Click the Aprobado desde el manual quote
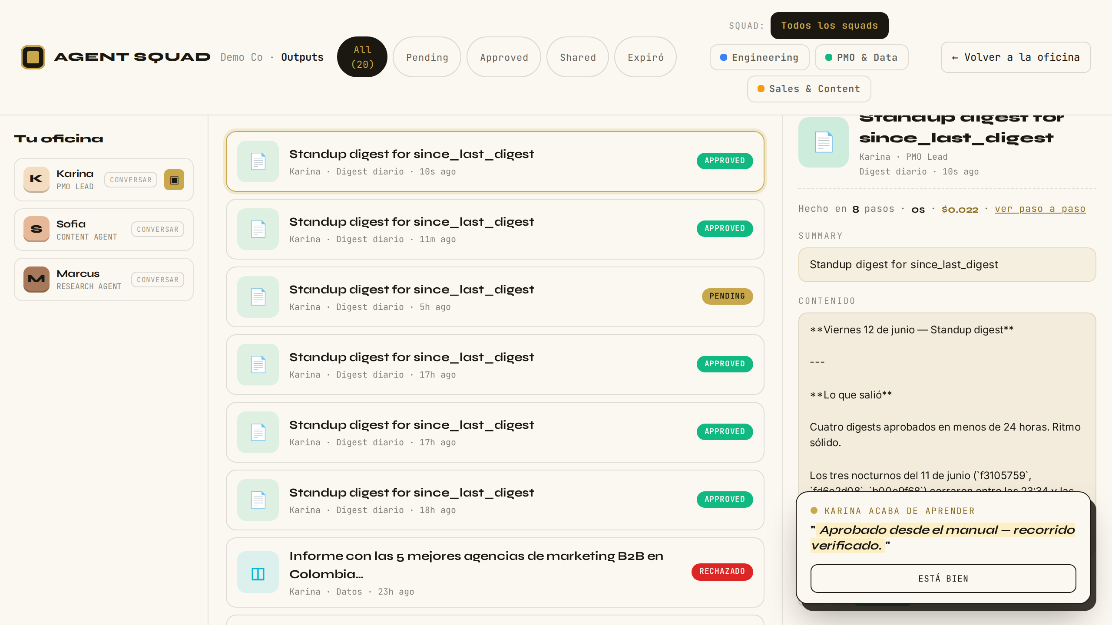Screen dimensions: 1112x625 943,537
